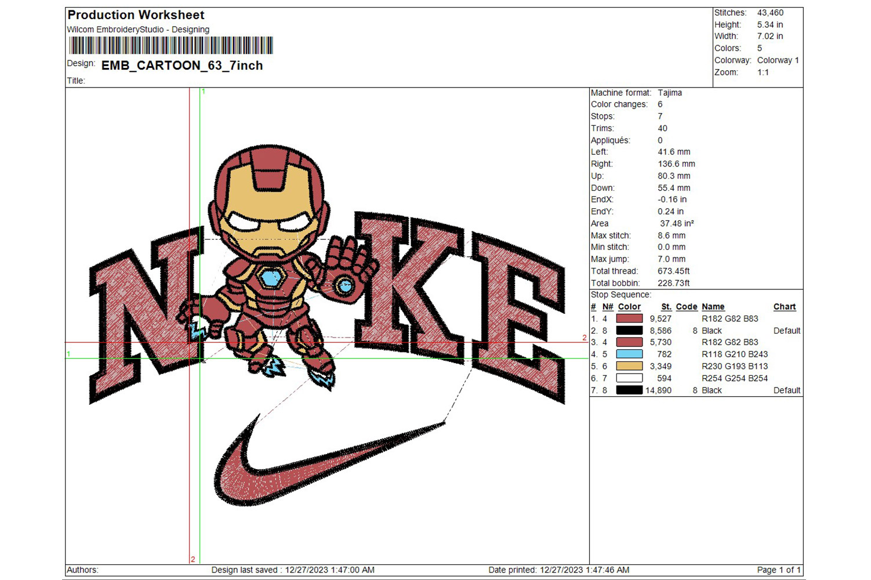Click the Color column header
This screenshot has height=580, width=871.
[x=629, y=307]
